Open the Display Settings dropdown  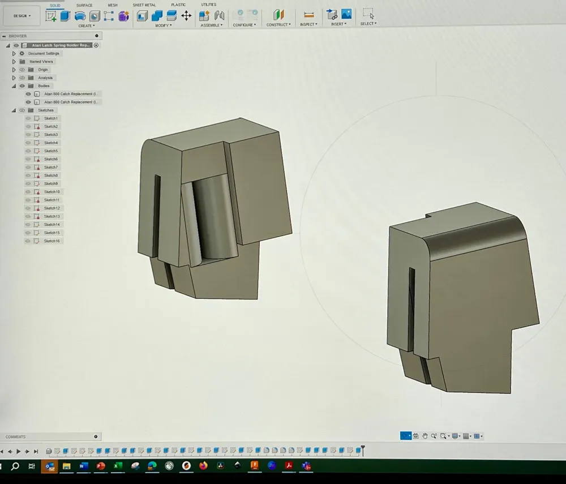point(456,436)
